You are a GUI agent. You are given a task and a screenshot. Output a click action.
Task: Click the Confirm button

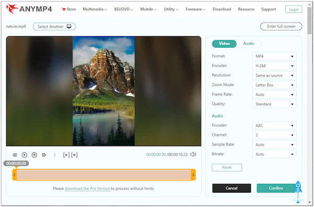coord(276,188)
